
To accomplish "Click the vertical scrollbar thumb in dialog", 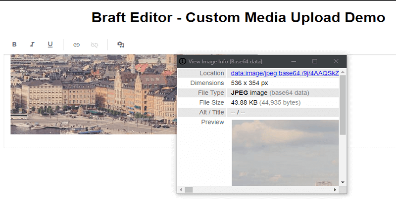I will (343, 105).
